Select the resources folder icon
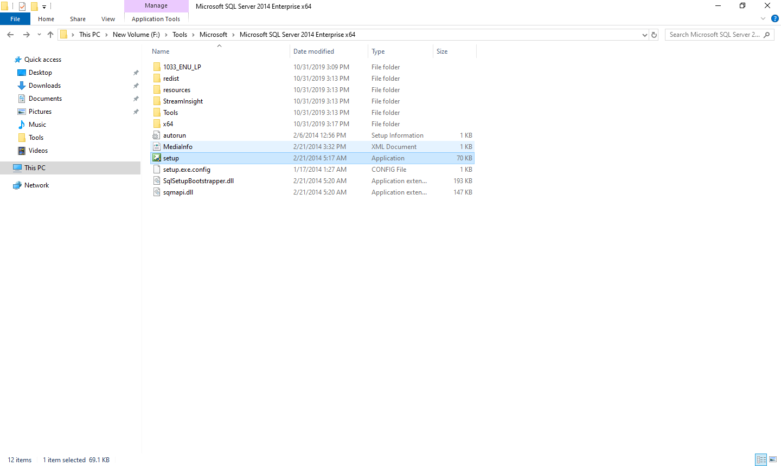Screen dimensions: 781x466 click(157, 90)
